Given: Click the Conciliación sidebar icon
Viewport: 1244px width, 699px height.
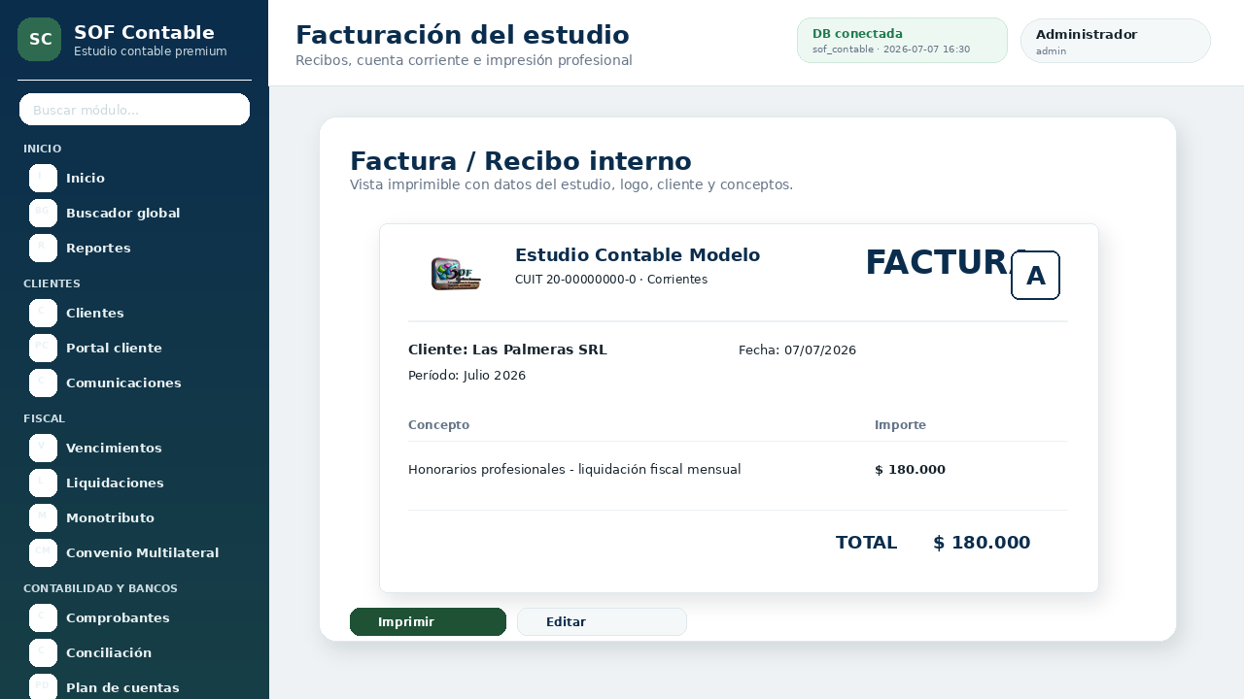Looking at the screenshot, I should [x=43, y=653].
